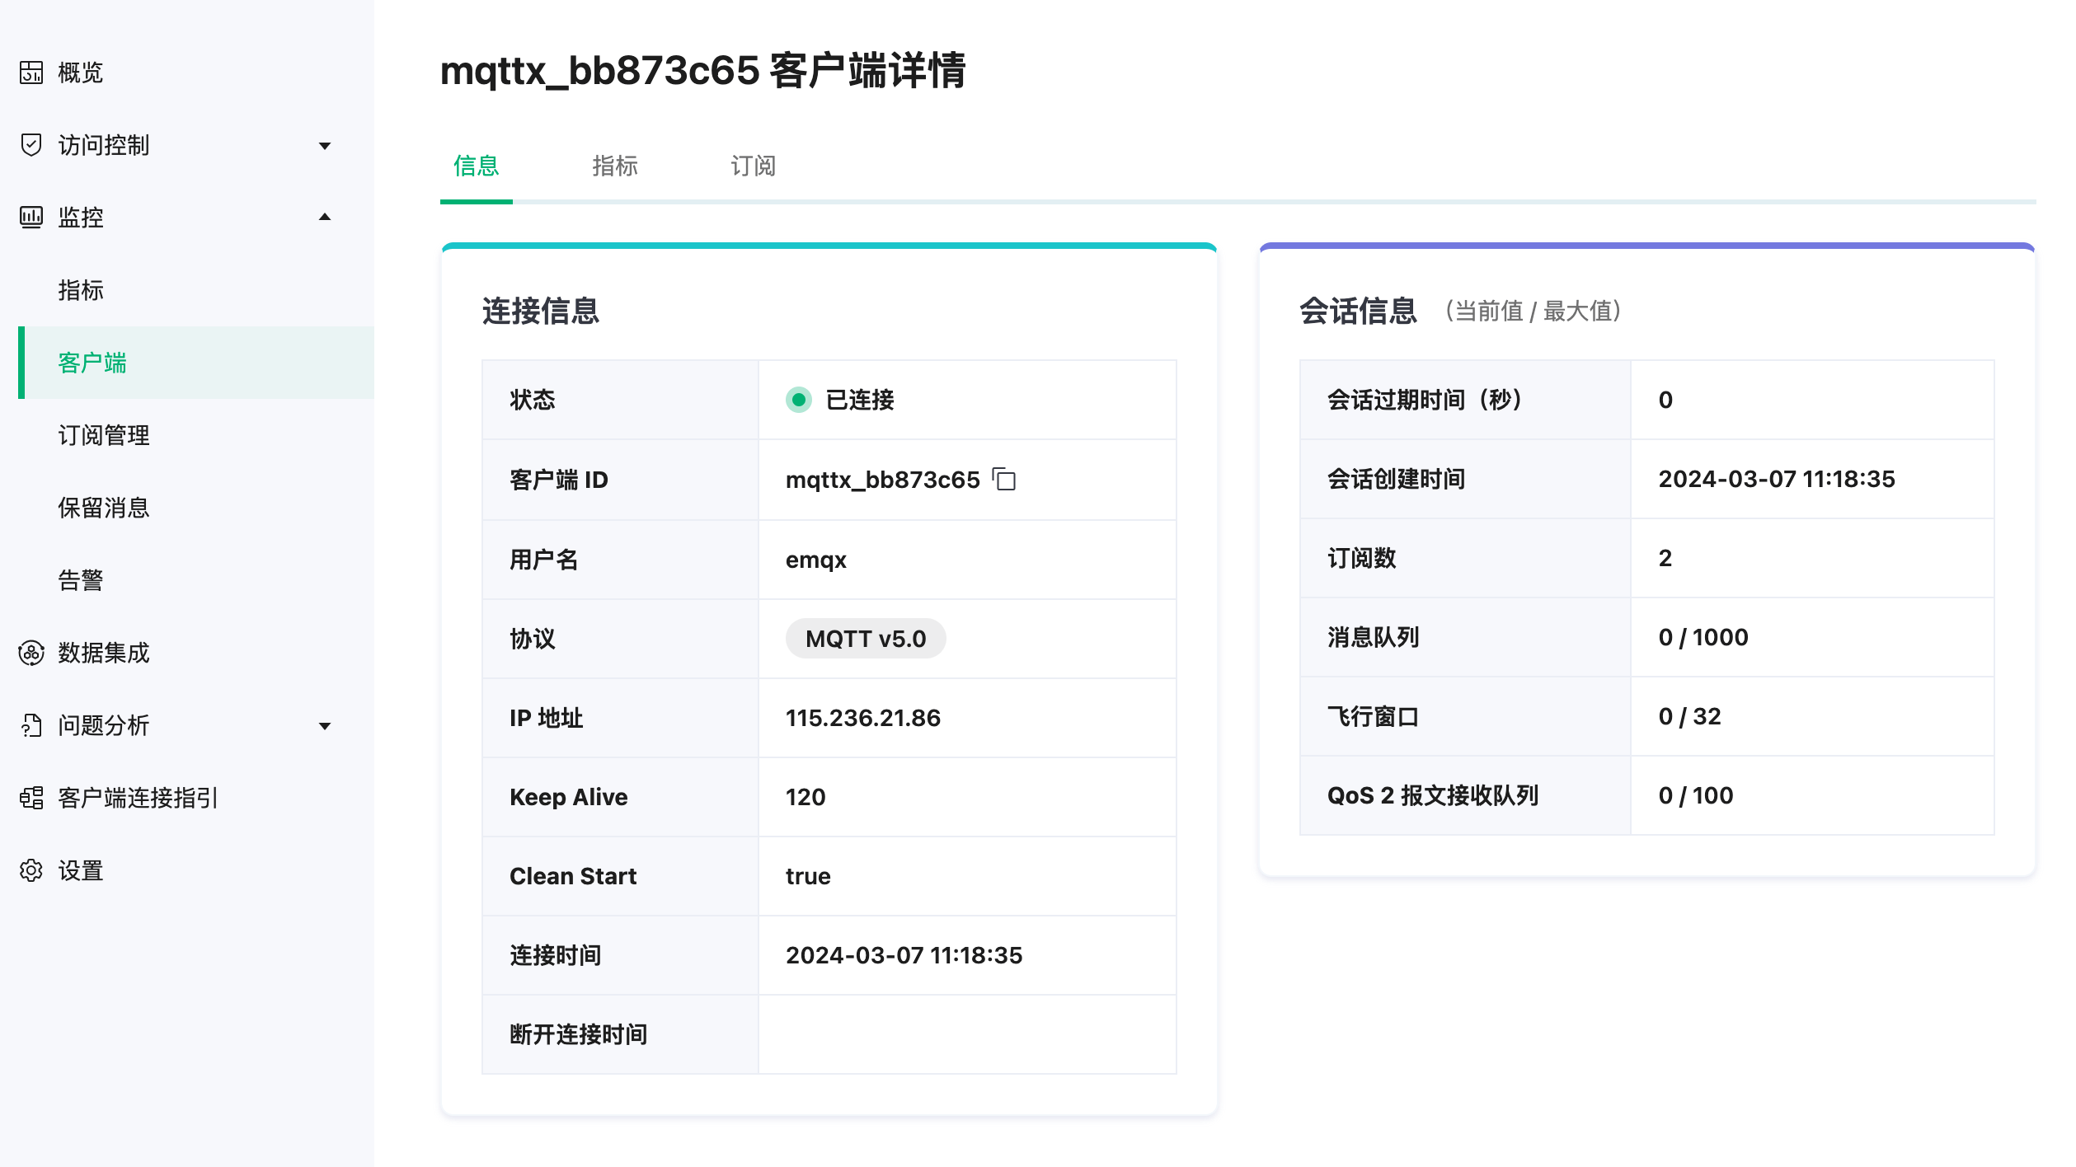Switch to the 指标 tab
This screenshot has height=1167, width=2076.
(x=616, y=166)
